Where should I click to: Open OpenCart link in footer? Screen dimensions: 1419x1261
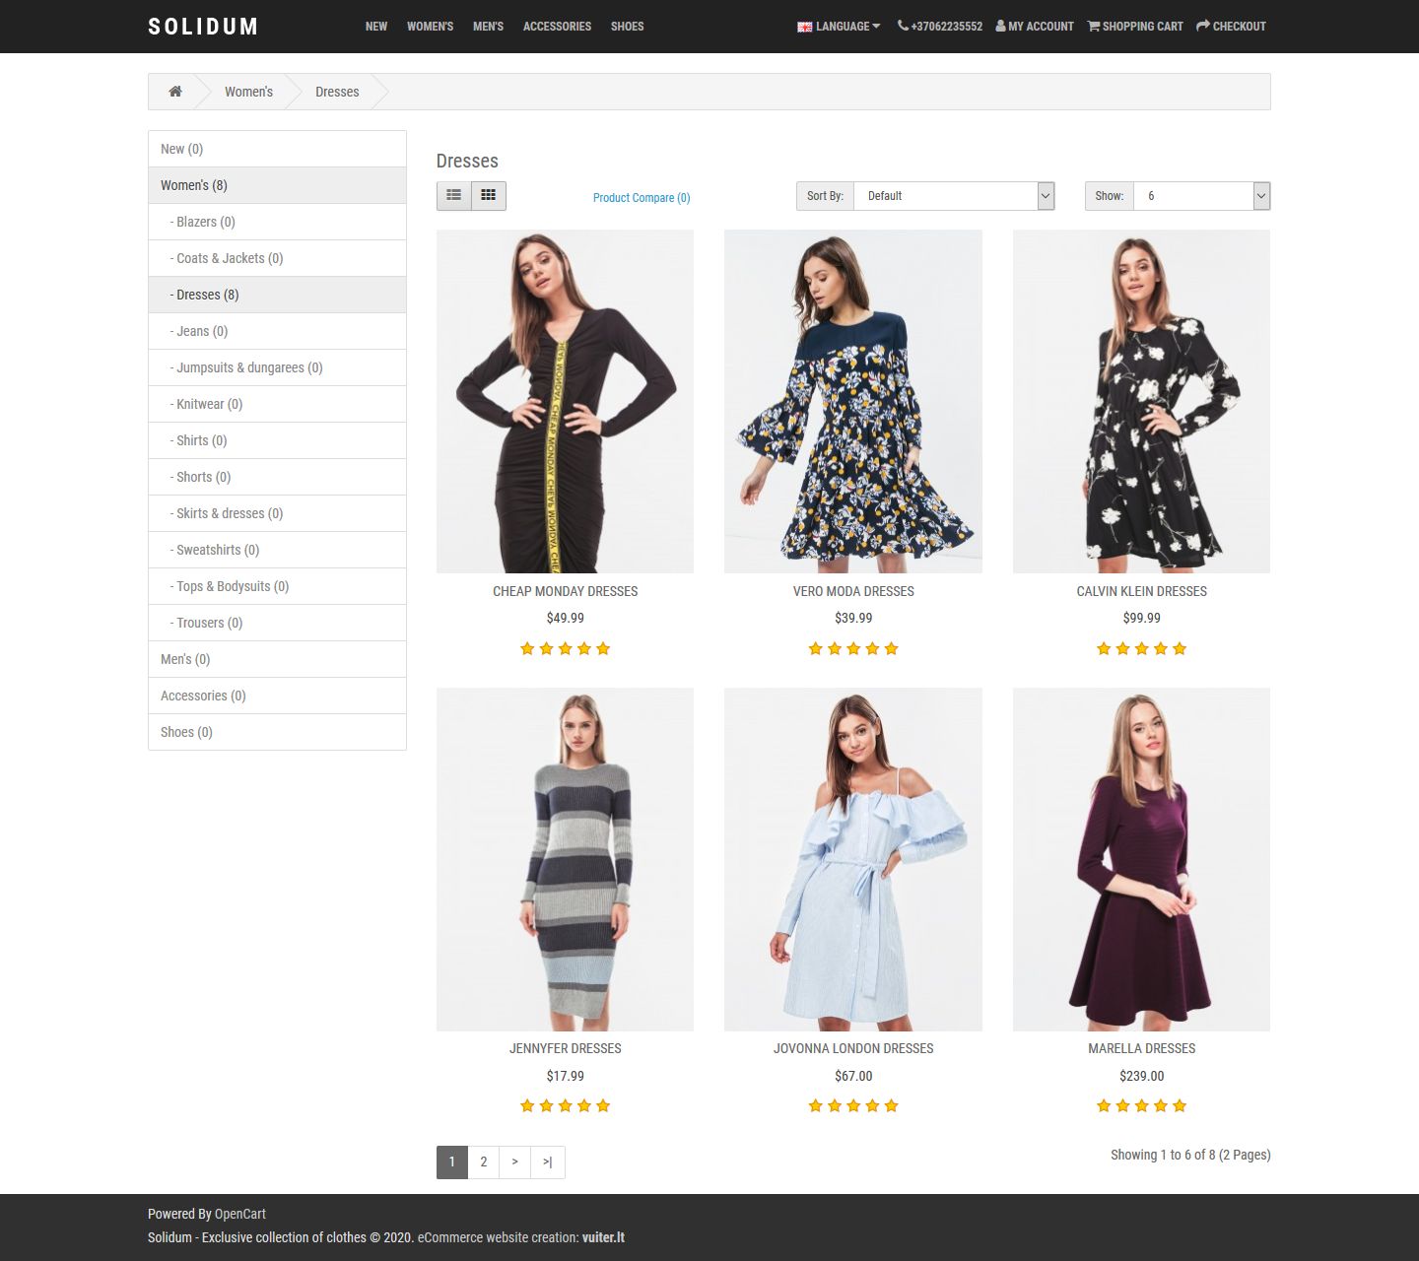240,1214
